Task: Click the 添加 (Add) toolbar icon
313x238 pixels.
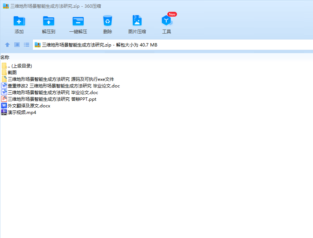Action: click(19, 21)
